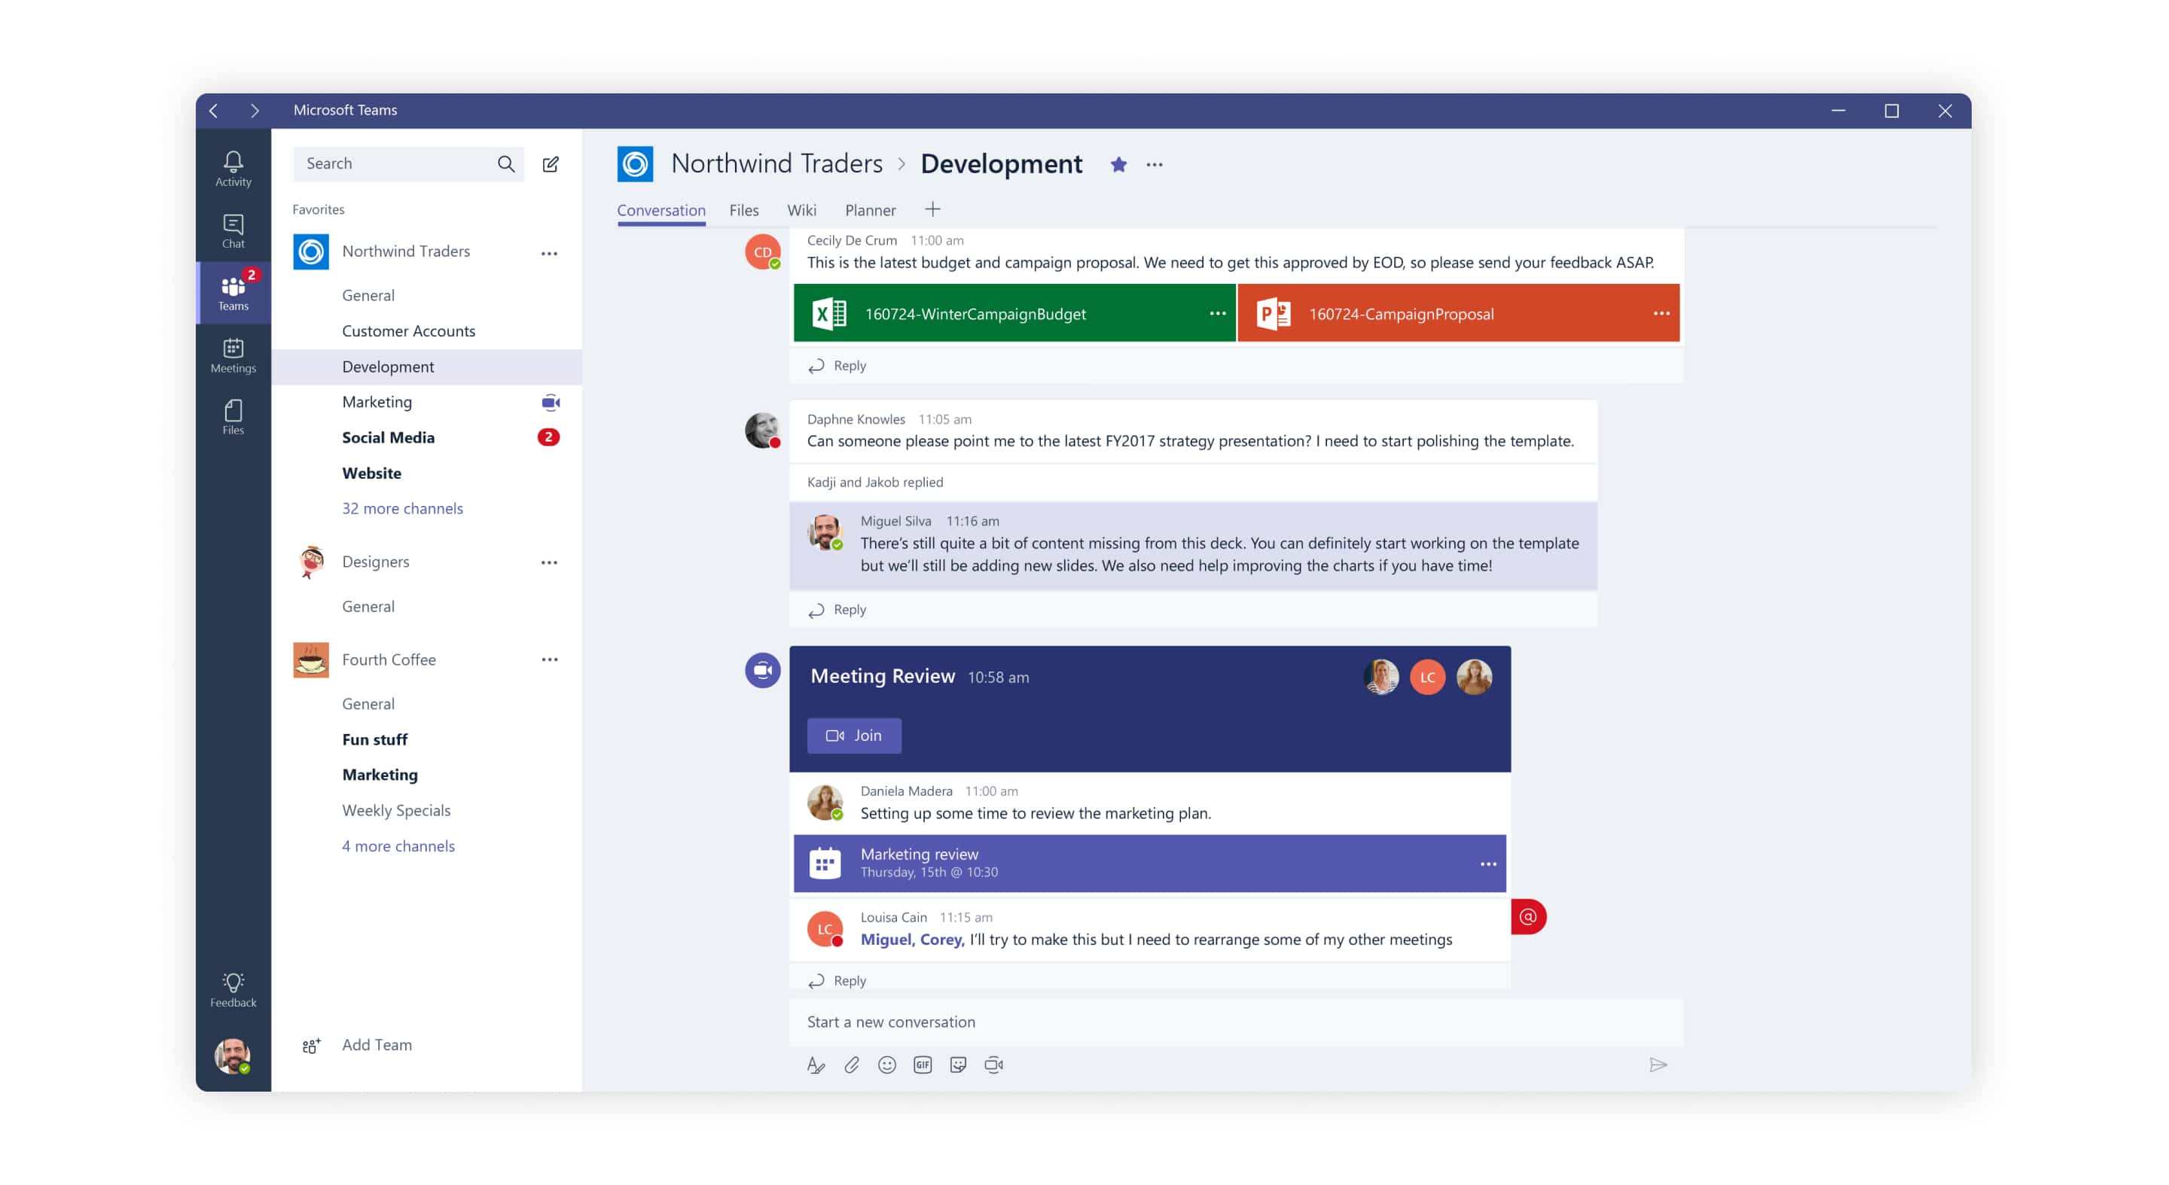
Task: Click the emoji icon in message toolbar
Action: (x=887, y=1064)
